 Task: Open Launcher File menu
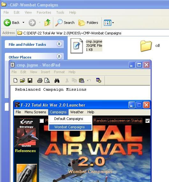(x=18, y=112)
